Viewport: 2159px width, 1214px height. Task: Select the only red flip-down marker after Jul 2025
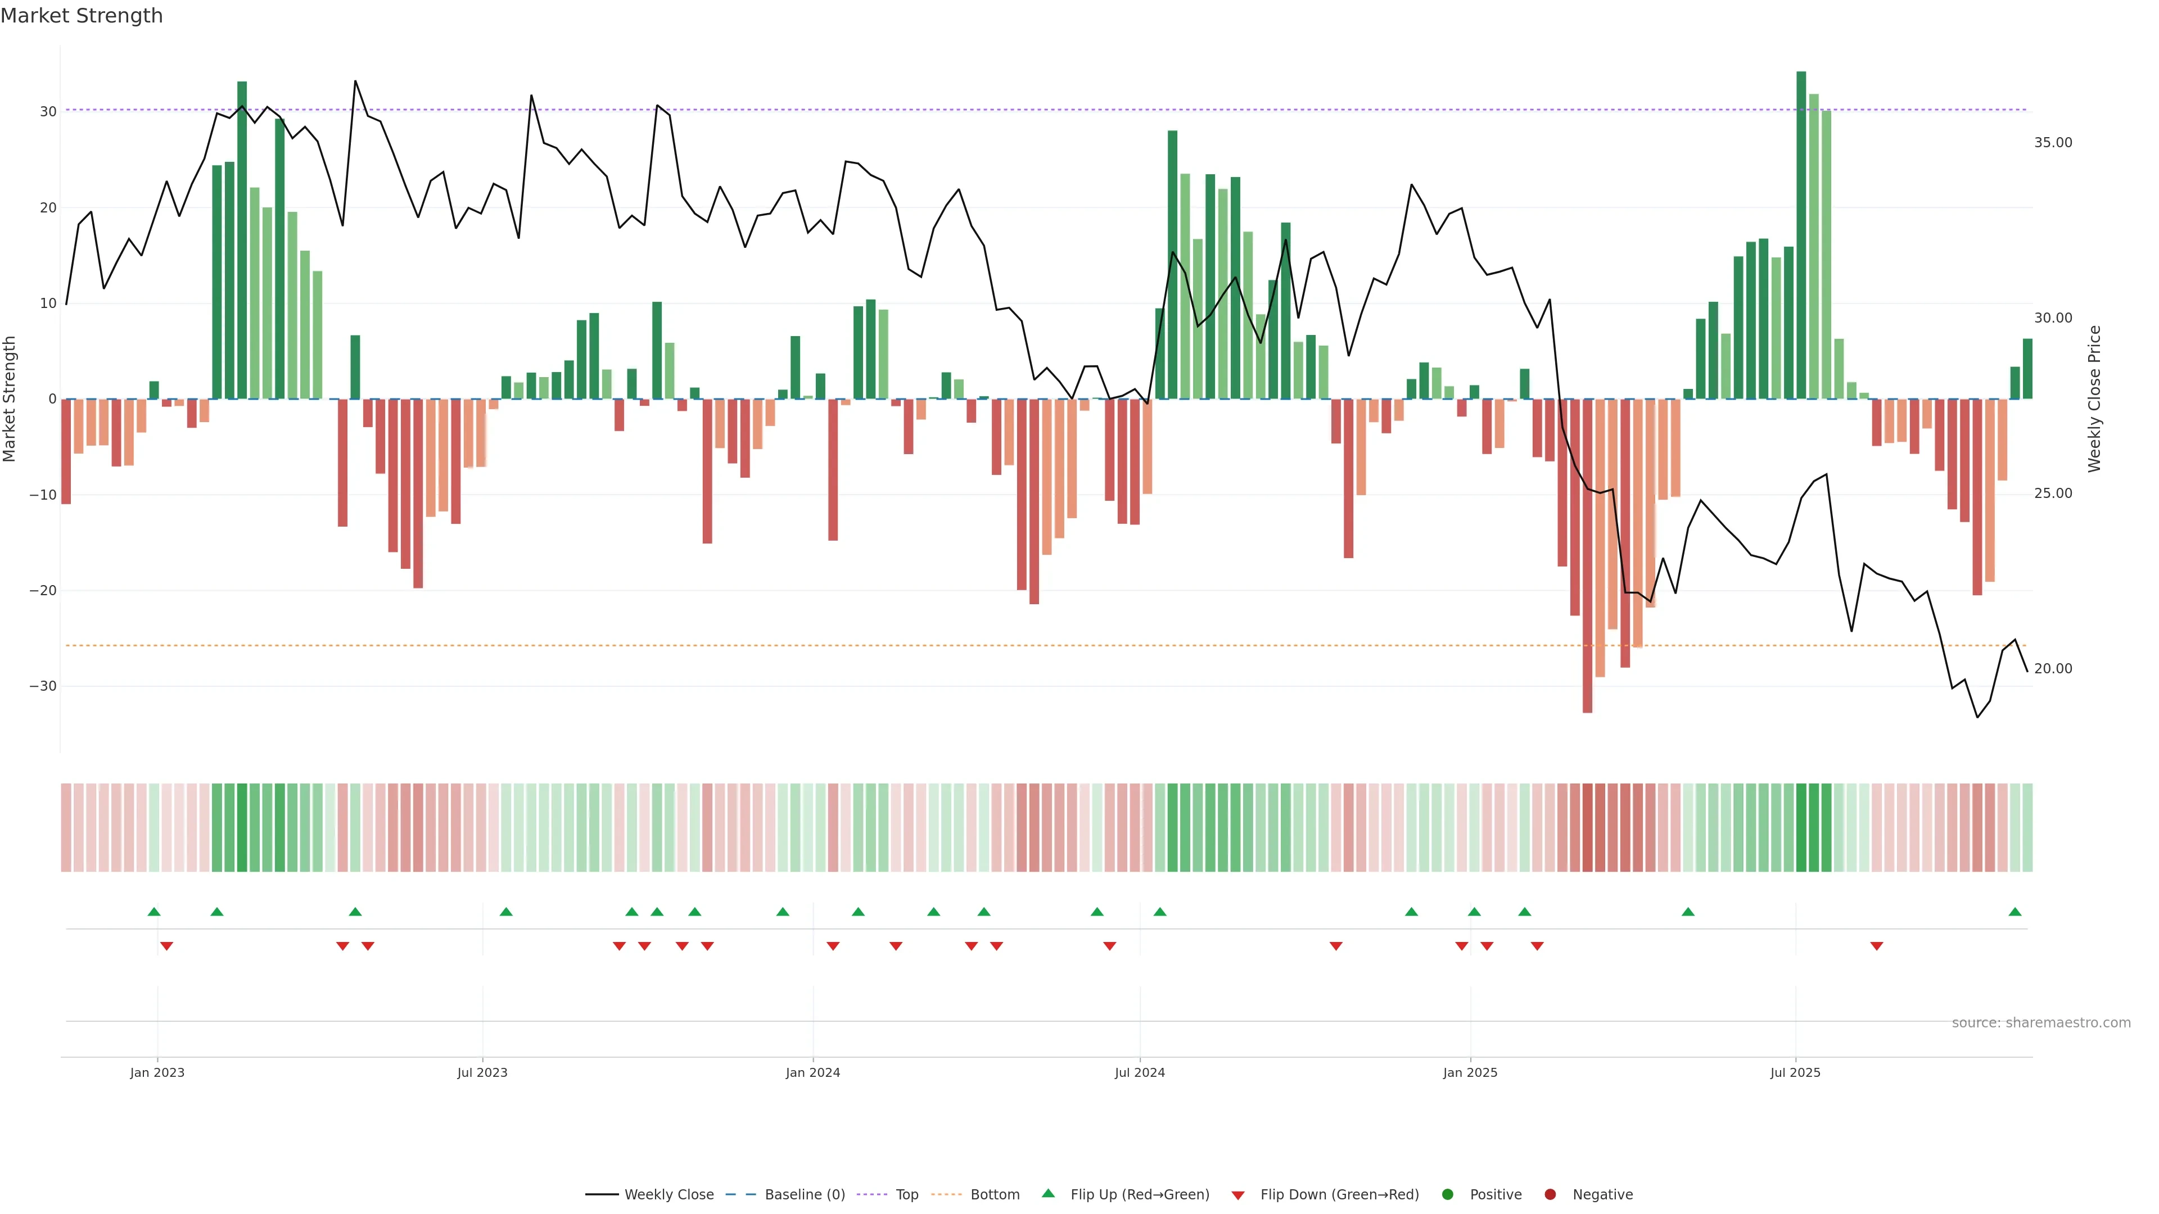[x=1877, y=946]
